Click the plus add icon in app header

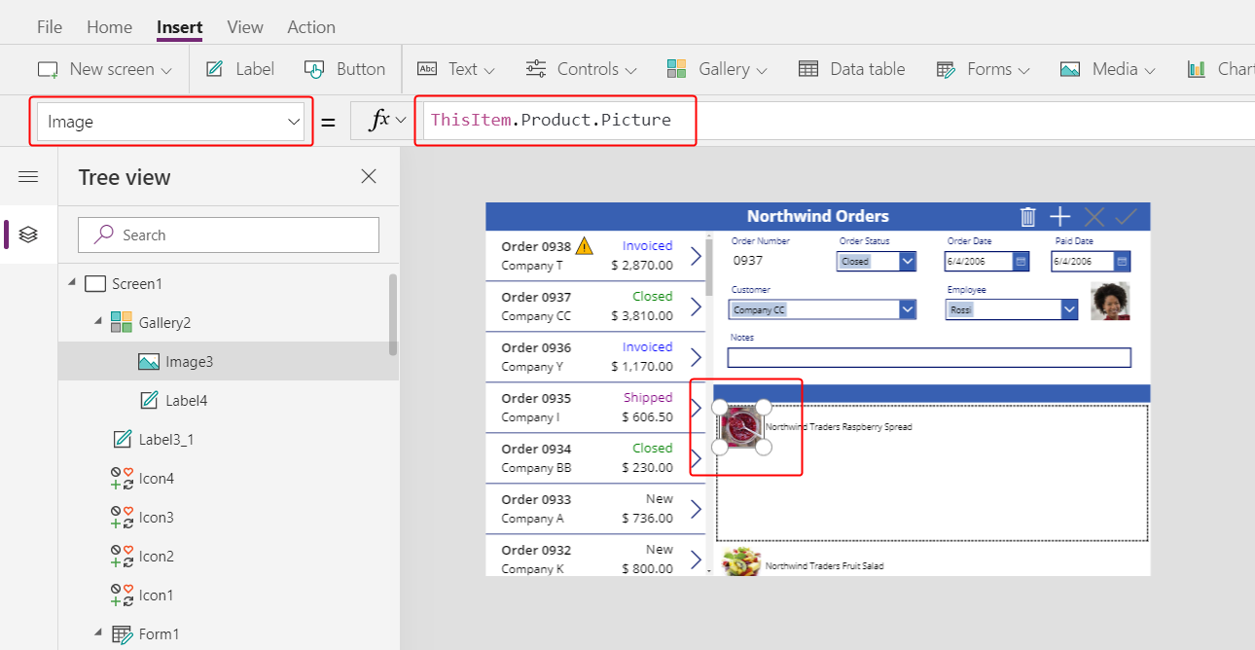(x=1060, y=216)
